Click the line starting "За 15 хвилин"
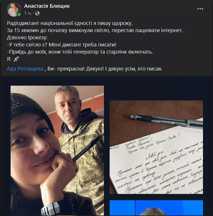The height and width of the screenshot is (216, 213). click(x=95, y=30)
